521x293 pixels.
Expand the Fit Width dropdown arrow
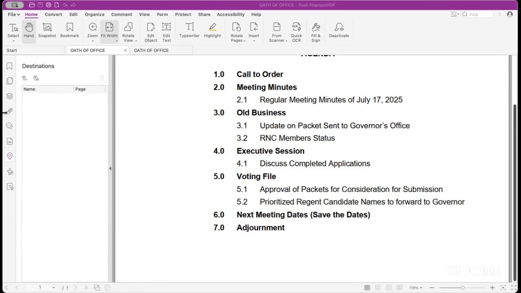[x=116, y=41]
